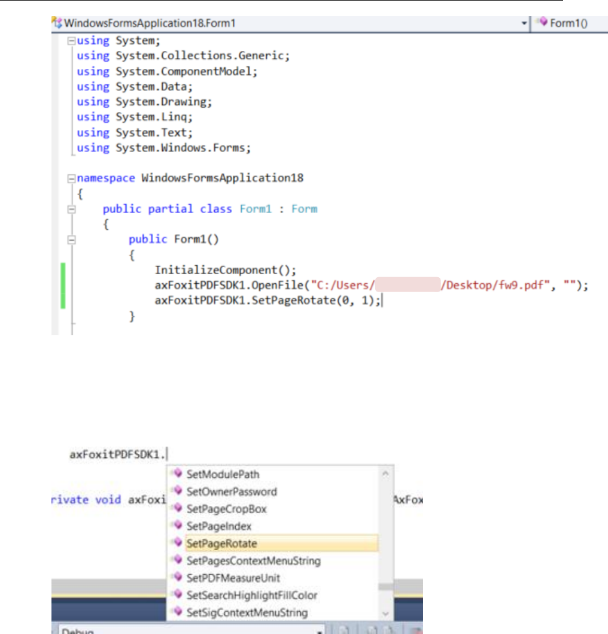This screenshot has height=634, width=608.
Task: Click the SetModulePath method icon
Action: [177, 473]
